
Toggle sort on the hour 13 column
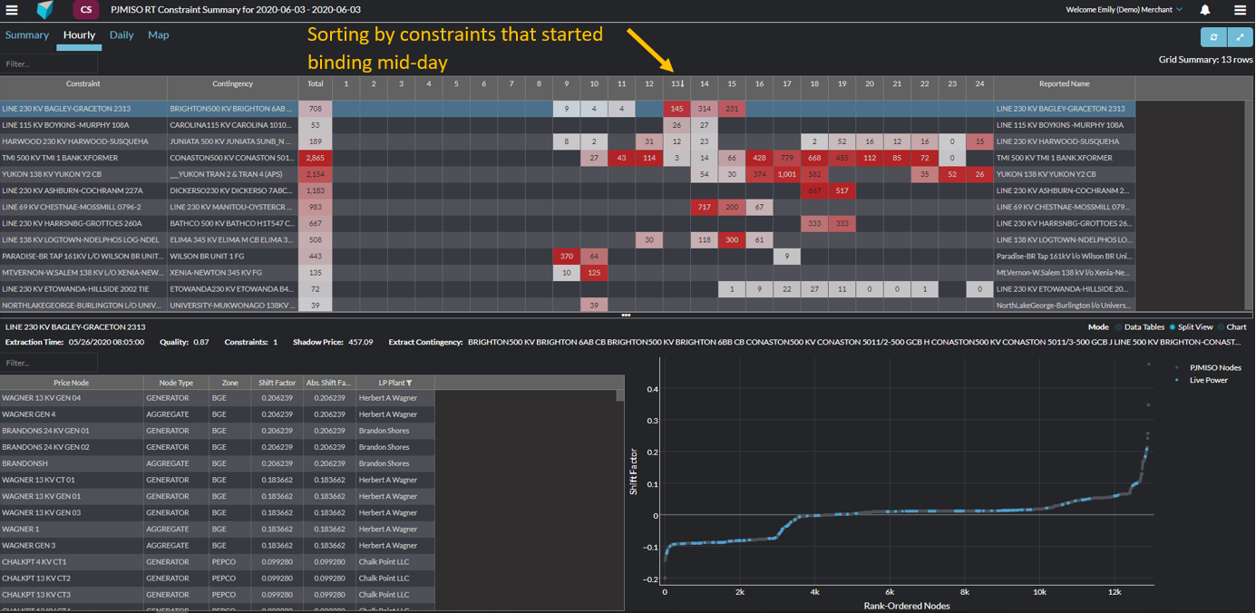click(677, 84)
